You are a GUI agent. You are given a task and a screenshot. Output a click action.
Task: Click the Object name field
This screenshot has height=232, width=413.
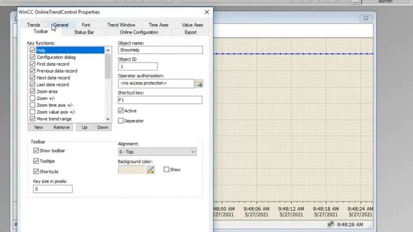click(x=161, y=50)
